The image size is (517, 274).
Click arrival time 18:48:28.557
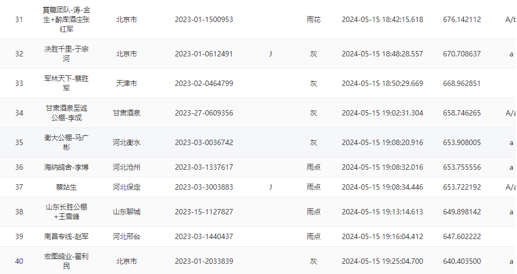pos(382,54)
